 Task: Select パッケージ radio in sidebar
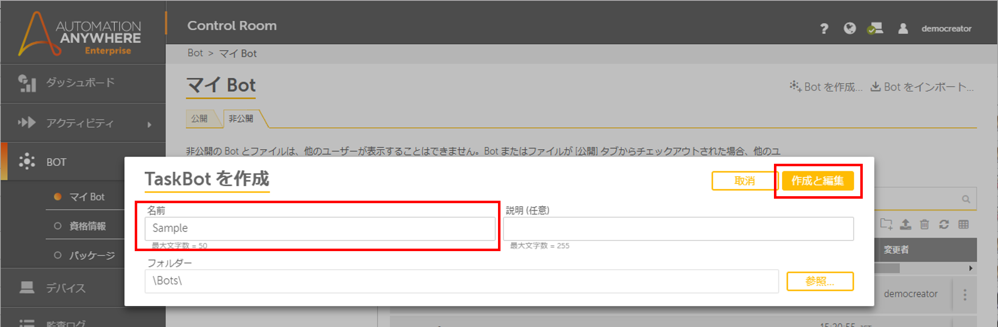click(57, 255)
